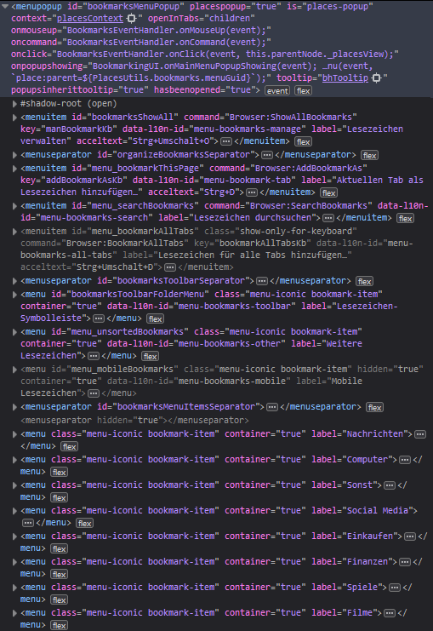Click the openInTabs value "children"
Viewport: 433px width, 631px height.
(x=230, y=19)
